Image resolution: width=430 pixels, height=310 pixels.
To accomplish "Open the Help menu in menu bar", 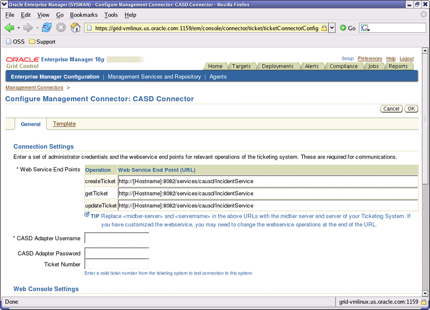I will click(x=130, y=15).
